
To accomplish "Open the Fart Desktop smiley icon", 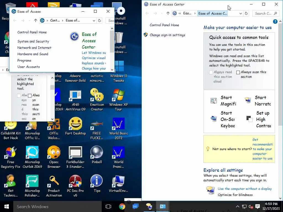I will tap(75, 126).
